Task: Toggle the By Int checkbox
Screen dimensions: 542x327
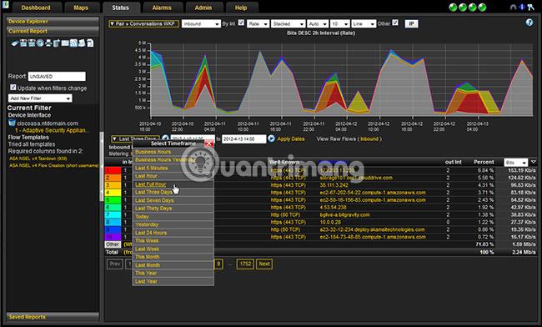Action: coord(241,23)
